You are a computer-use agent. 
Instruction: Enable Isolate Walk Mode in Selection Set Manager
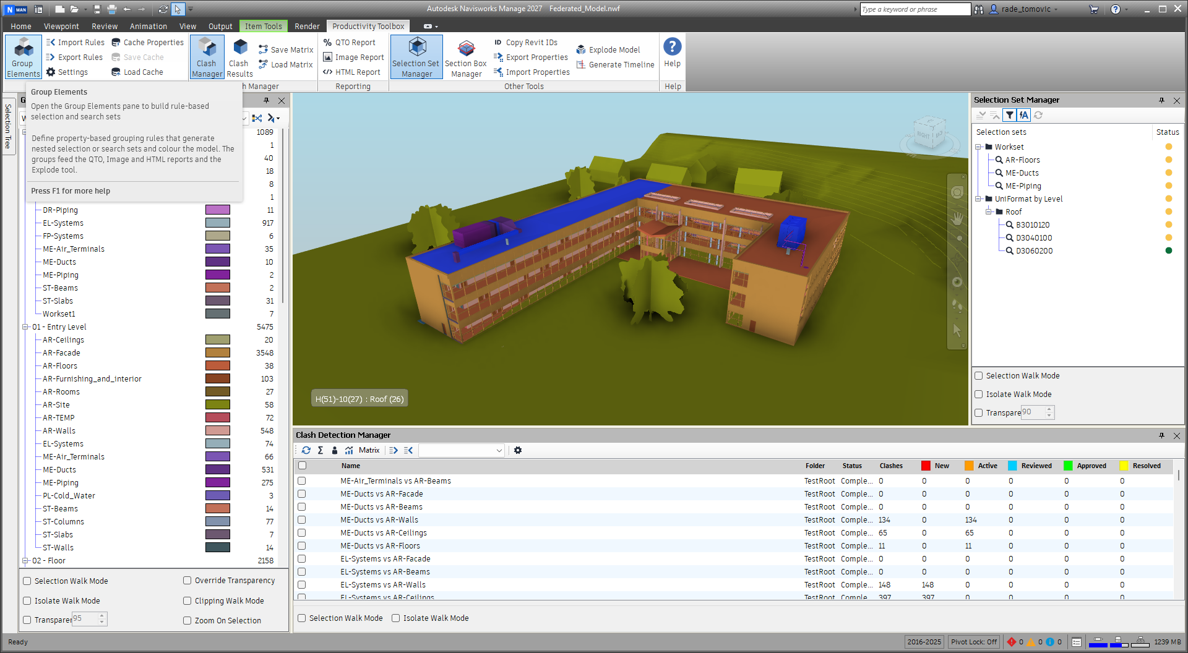point(979,395)
